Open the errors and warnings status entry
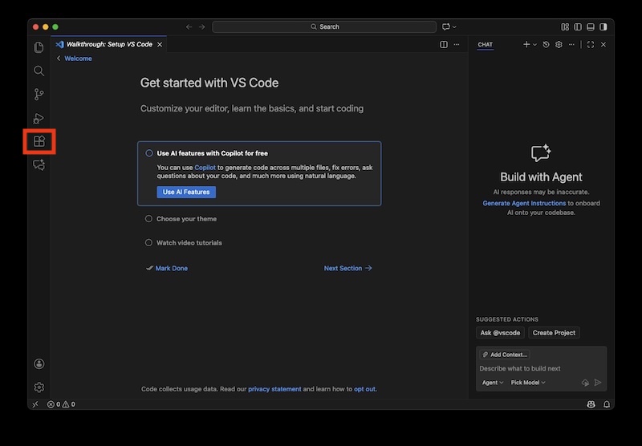 61,404
